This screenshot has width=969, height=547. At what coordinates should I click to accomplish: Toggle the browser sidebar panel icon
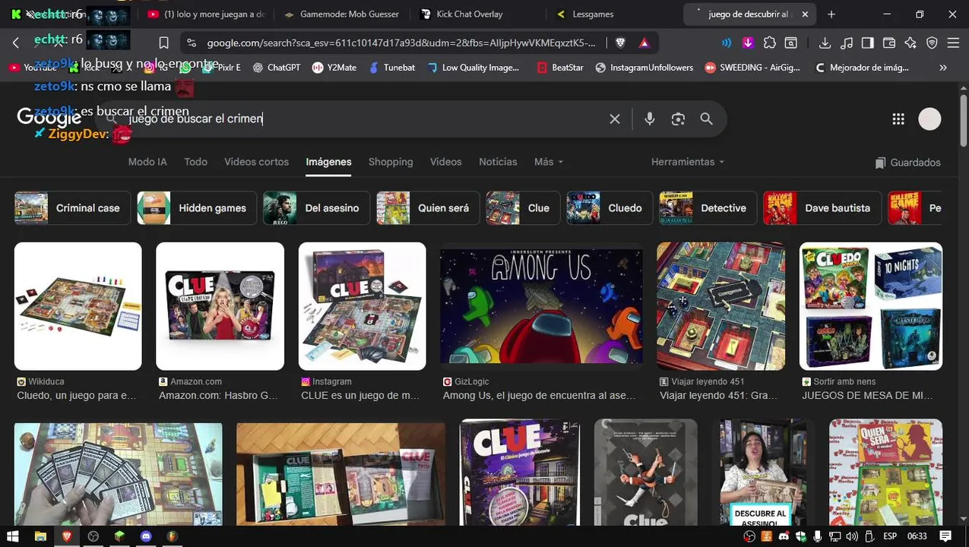tap(867, 43)
